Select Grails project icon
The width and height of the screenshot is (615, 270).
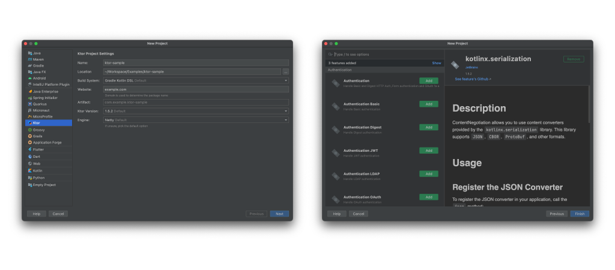coord(30,136)
